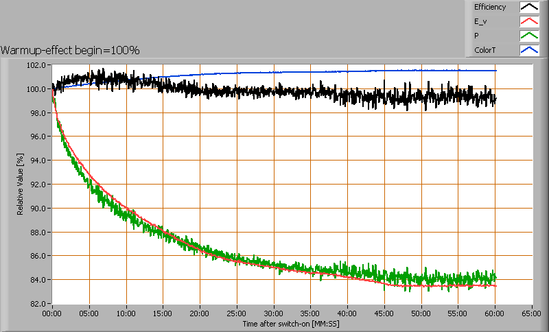Click the 60:00 marker on the time axis
Screen dimensions: 549x332
(x=495, y=312)
